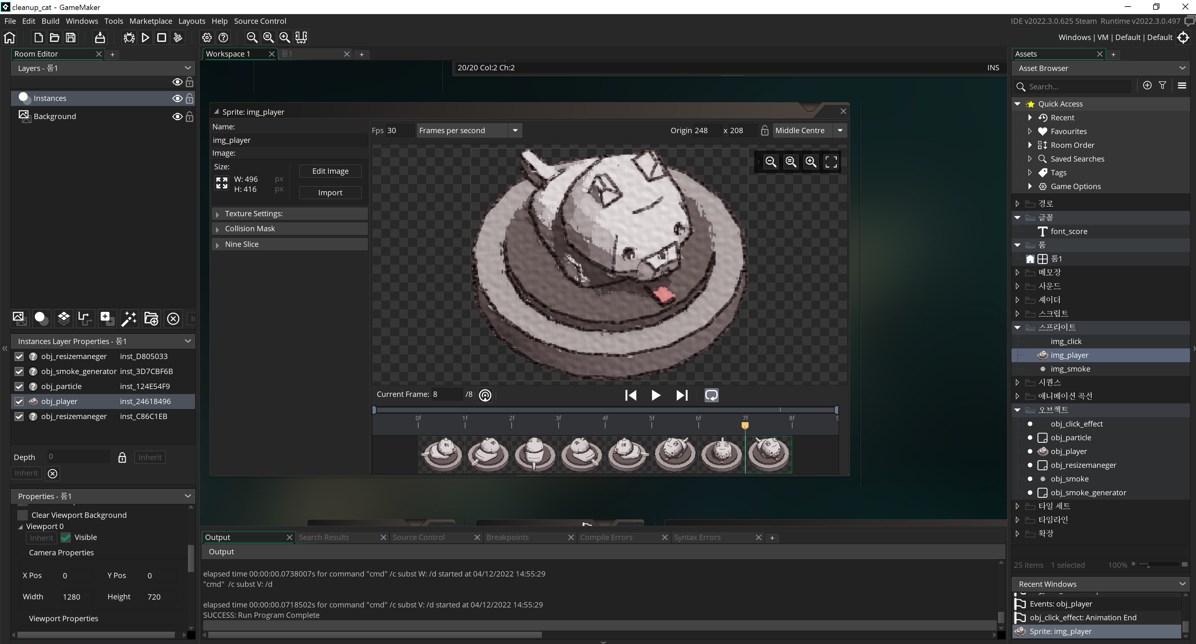Create a new tile layer

(x=63, y=318)
